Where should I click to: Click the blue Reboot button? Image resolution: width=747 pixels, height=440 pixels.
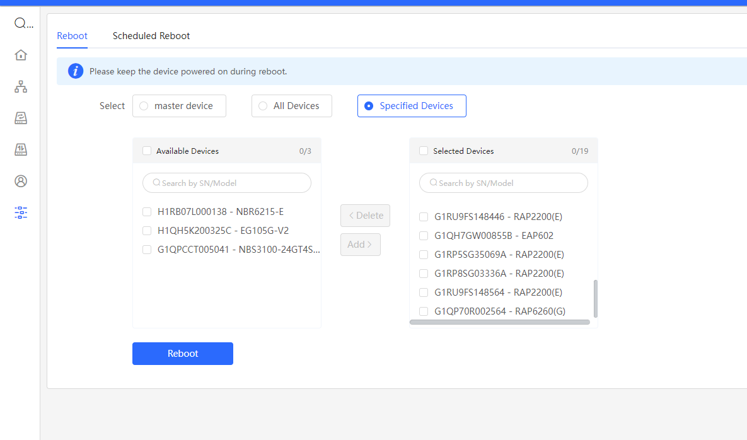(182, 354)
